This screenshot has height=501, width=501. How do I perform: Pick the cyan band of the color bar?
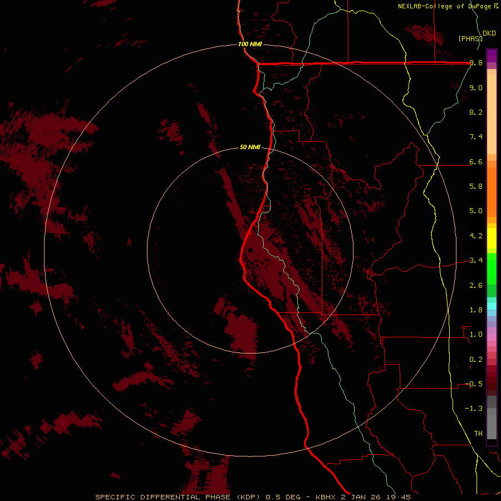tap(492, 306)
